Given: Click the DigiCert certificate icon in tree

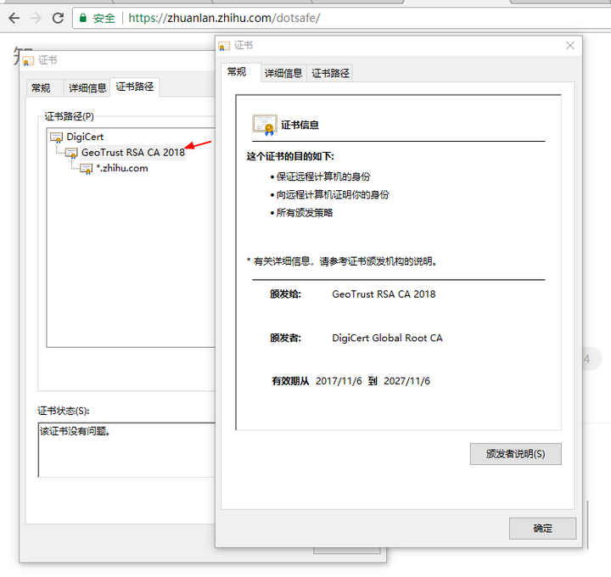Looking at the screenshot, I should click(57, 137).
